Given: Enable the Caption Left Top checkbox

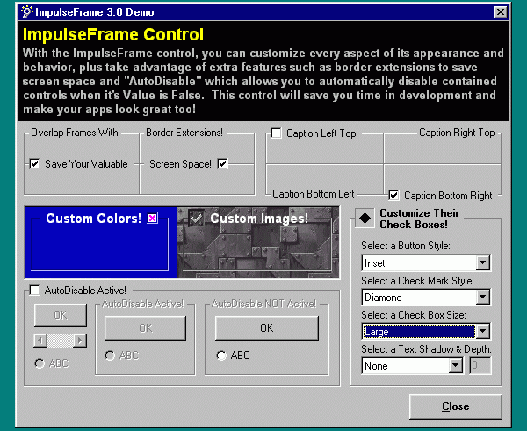Looking at the screenshot, I should [x=276, y=133].
